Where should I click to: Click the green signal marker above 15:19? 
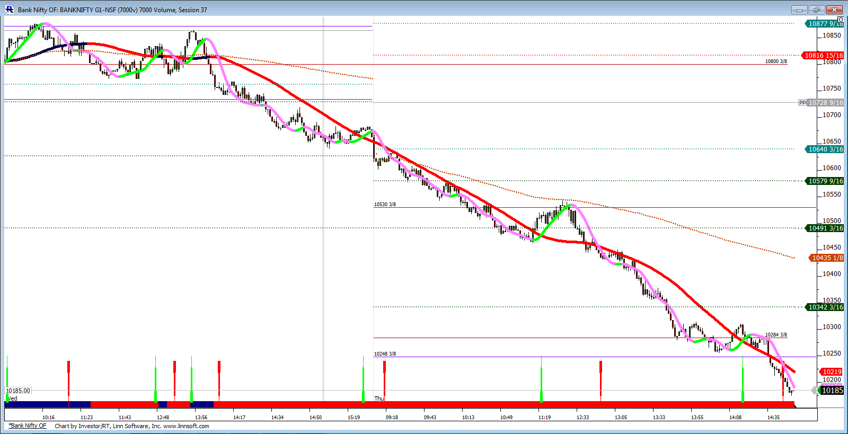coord(363,379)
